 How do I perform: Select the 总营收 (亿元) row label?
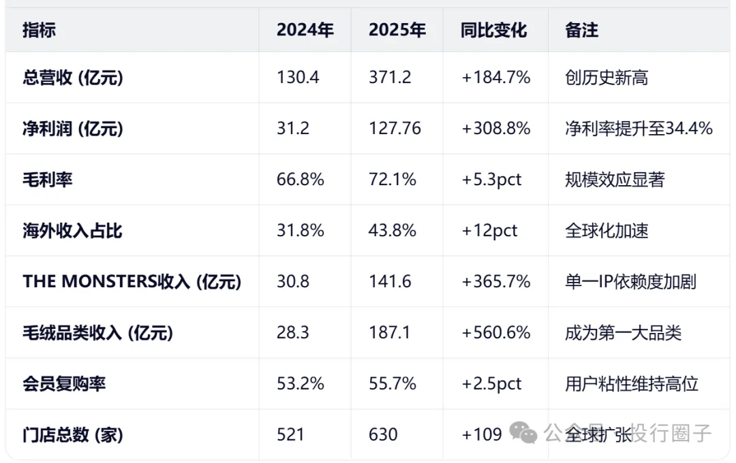tap(73, 78)
